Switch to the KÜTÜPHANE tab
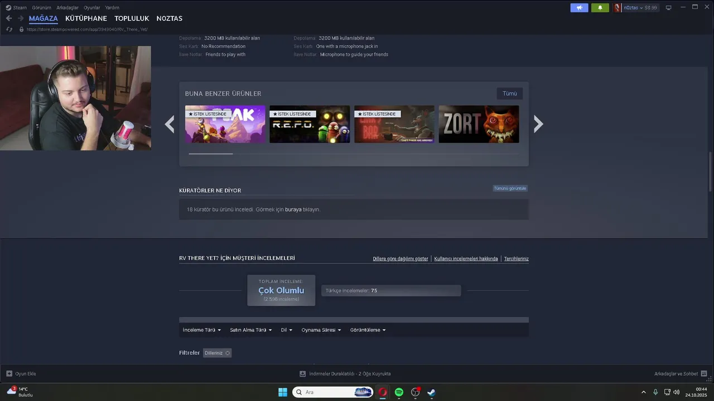Image resolution: width=714 pixels, height=401 pixels. (86, 18)
